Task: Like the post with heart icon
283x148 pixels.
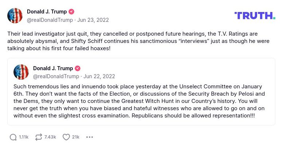Action: 66,137
